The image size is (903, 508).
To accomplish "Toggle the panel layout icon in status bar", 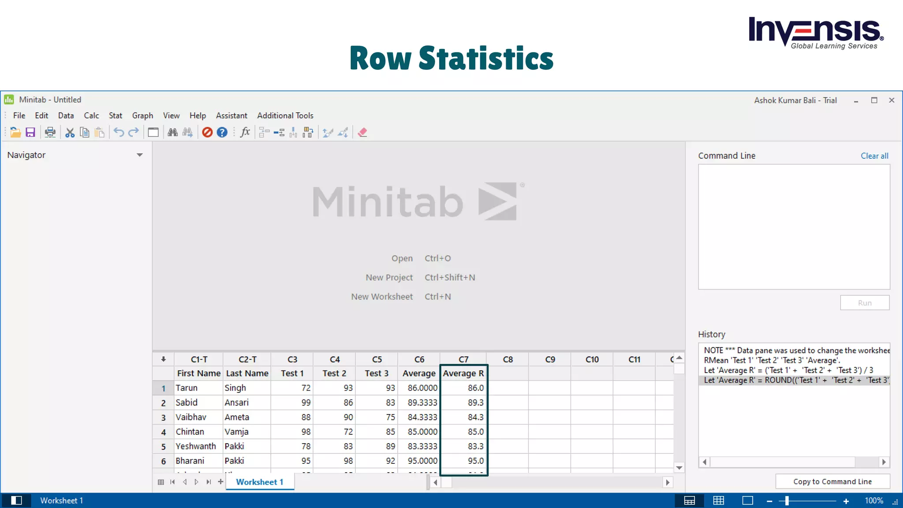I will (x=16, y=501).
